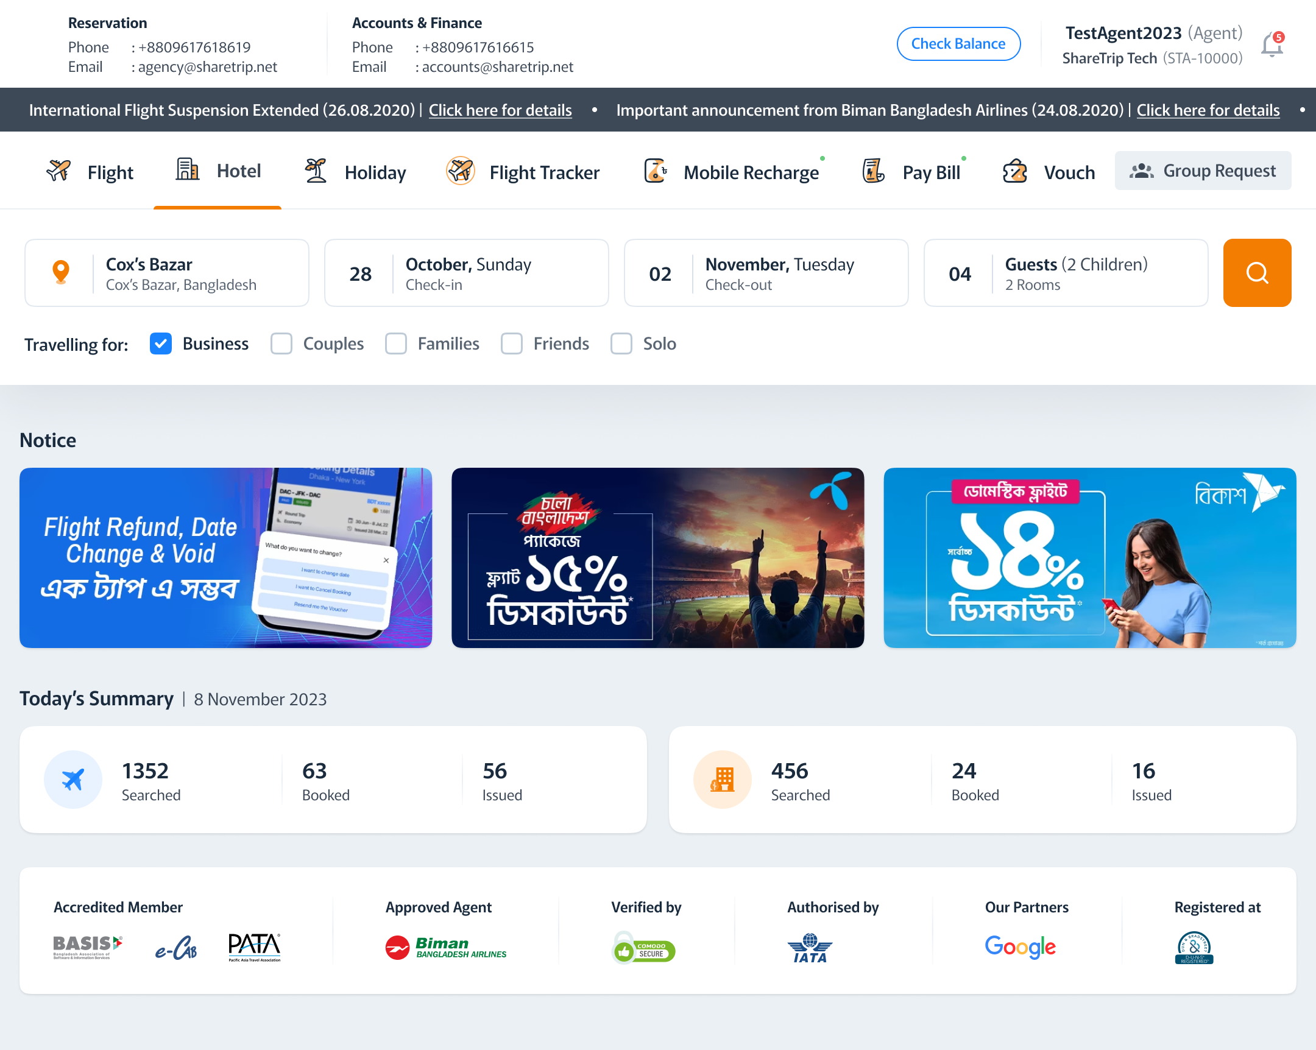Click the Flight Tracker round plane icon
Image resolution: width=1316 pixels, height=1050 pixels.
460,171
